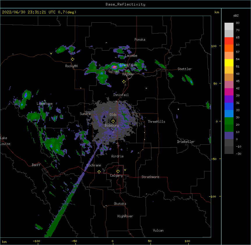This screenshot has width=251, height=245.
Task: Click the Airdrie city label
Action: [x=117, y=156]
